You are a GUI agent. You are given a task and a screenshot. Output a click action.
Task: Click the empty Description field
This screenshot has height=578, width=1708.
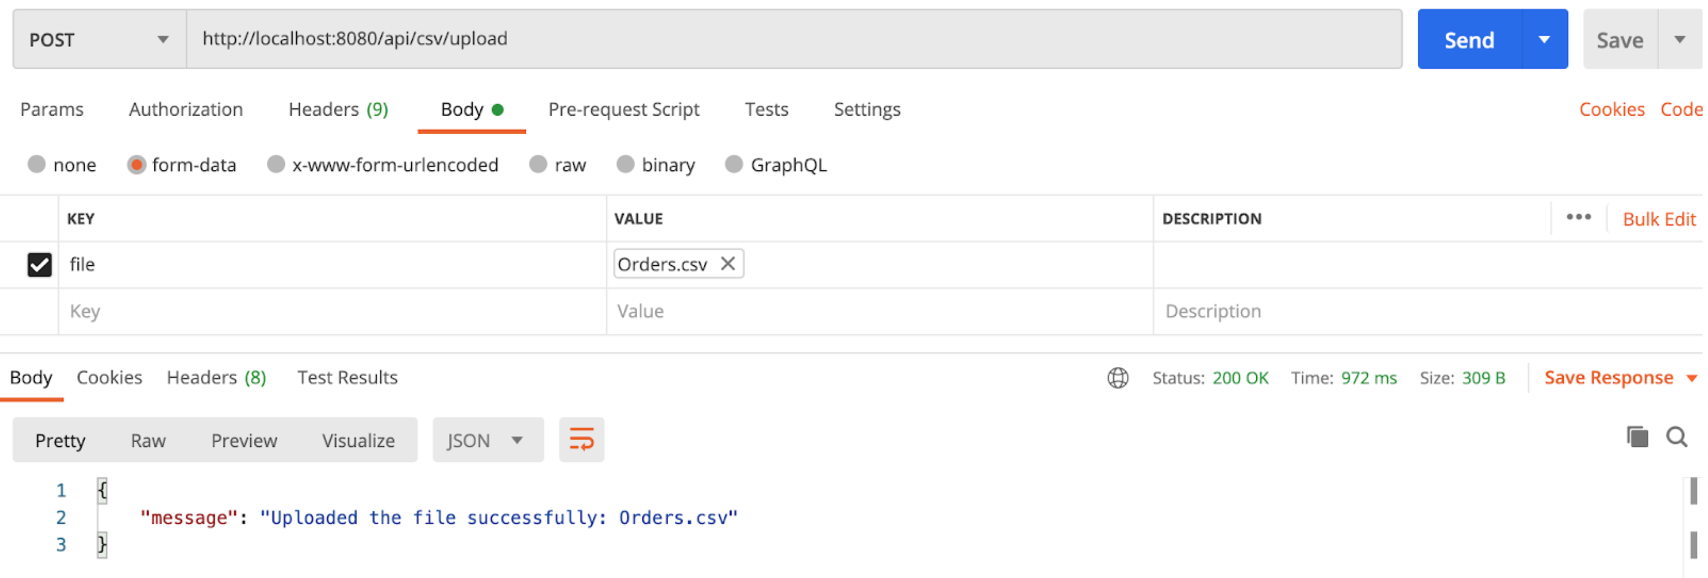[1427, 312]
